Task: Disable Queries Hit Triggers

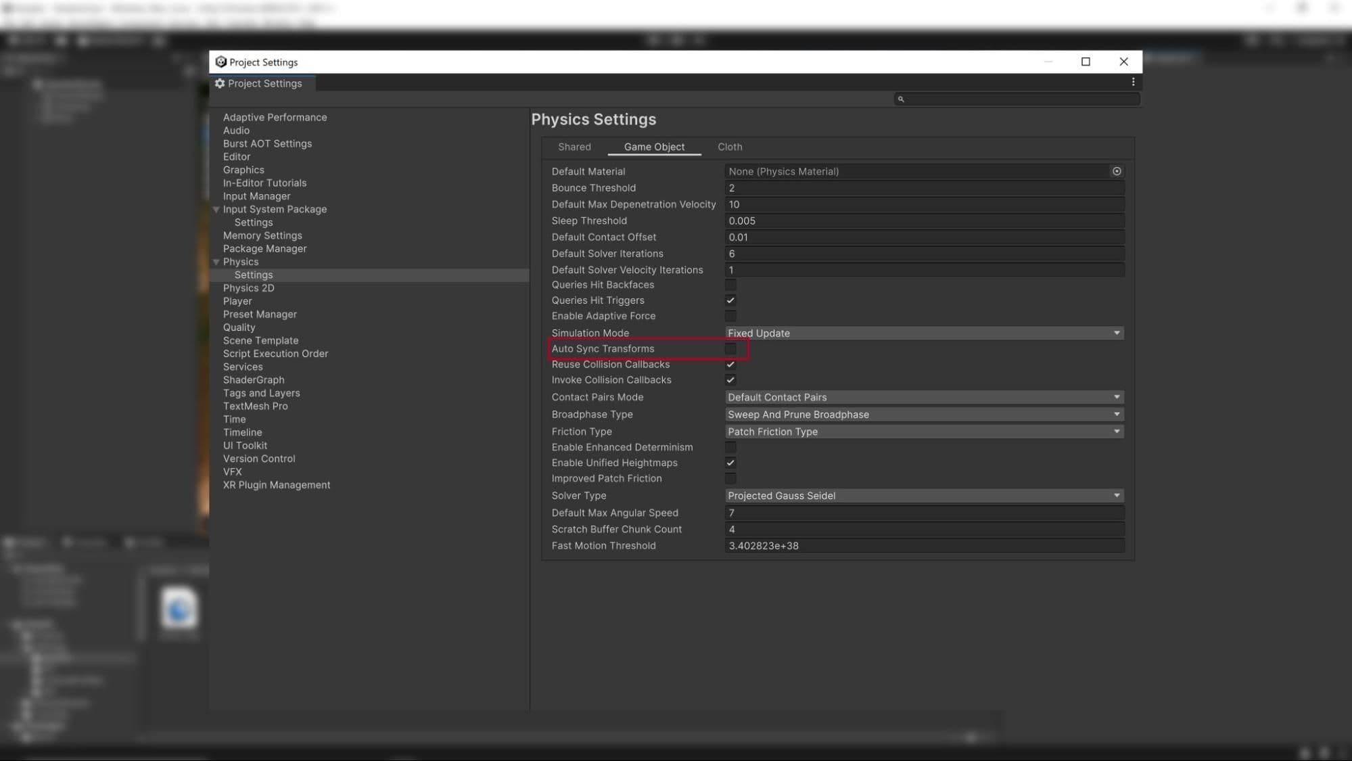Action: pos(730,300)
